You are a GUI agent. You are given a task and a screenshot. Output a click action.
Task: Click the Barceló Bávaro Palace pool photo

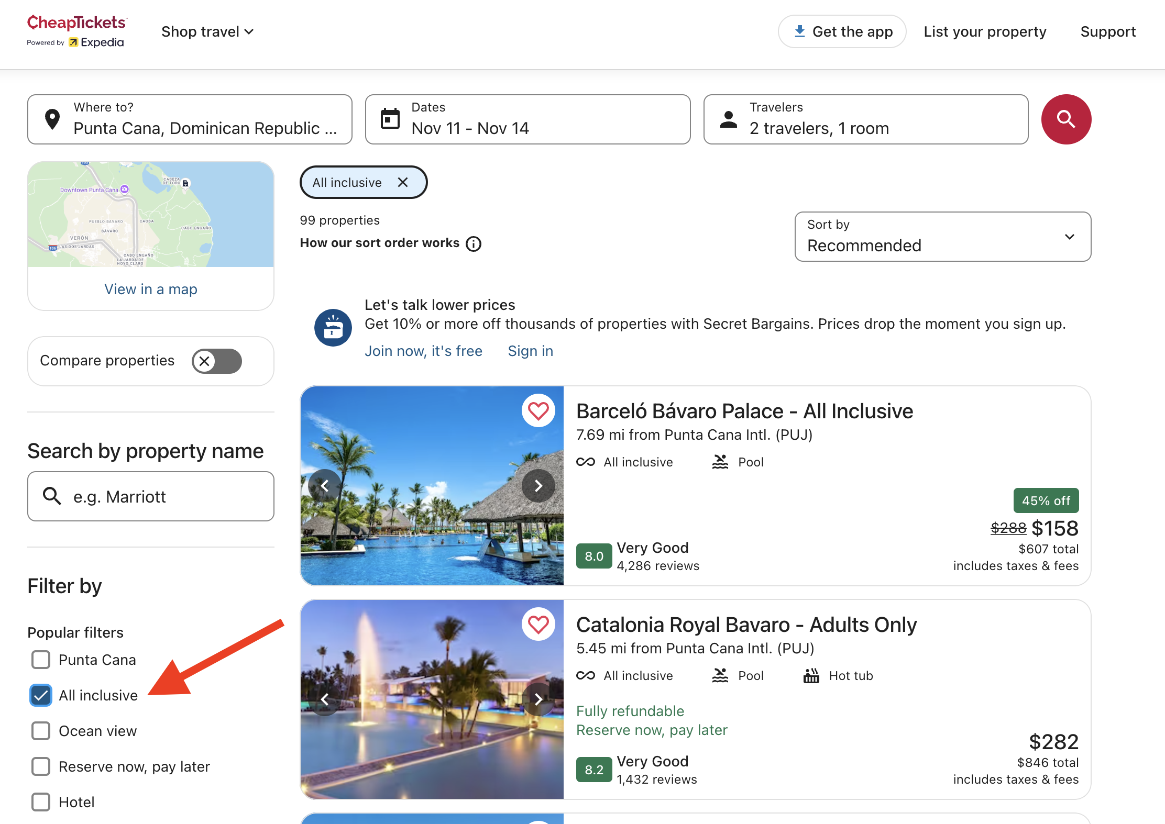pos(432,486)
